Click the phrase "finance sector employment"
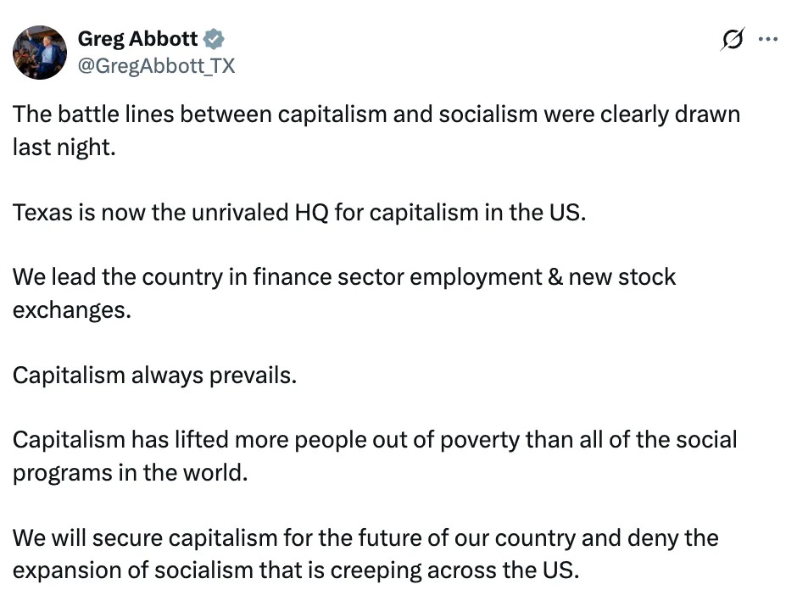Image resolution: width=797 pixels, height=612 pixels. pos(397,277)
